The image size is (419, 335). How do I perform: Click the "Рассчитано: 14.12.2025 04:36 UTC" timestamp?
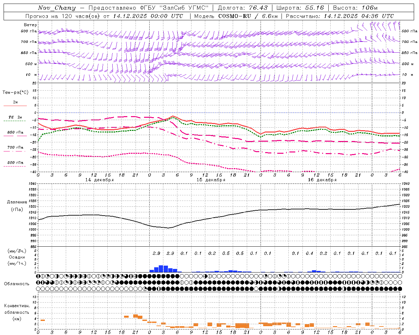(x=340, y=16)
